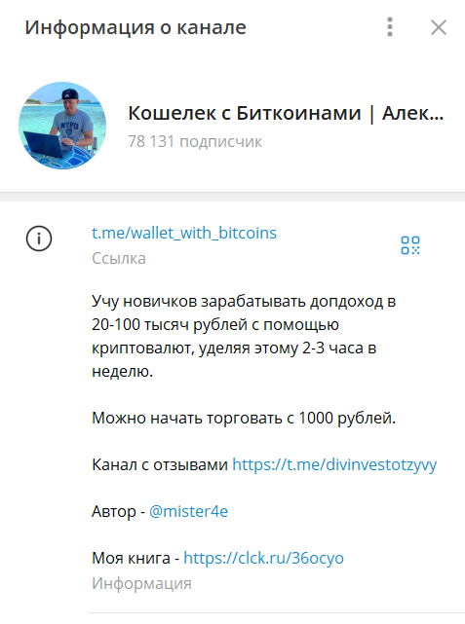Click the line about 20-100 тысяч рублей

tap(215, 325)
